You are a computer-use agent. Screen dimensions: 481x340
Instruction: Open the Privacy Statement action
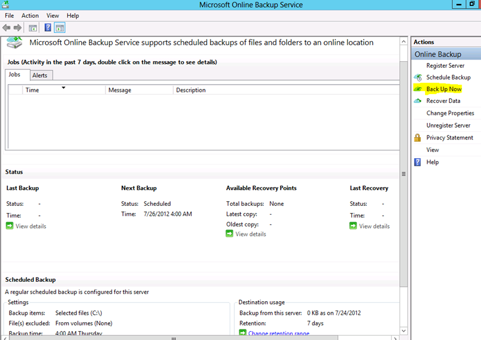pyautogui.click(x=449, y=138)
